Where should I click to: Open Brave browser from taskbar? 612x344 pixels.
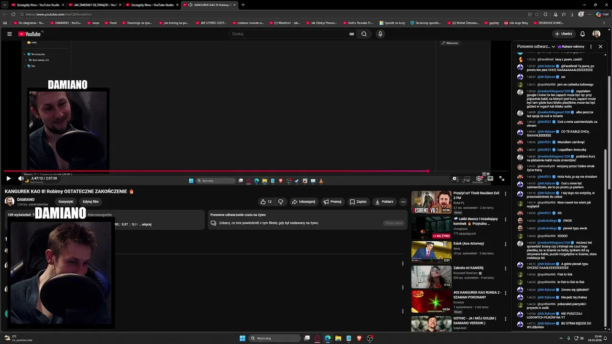(x=359, y=338)
